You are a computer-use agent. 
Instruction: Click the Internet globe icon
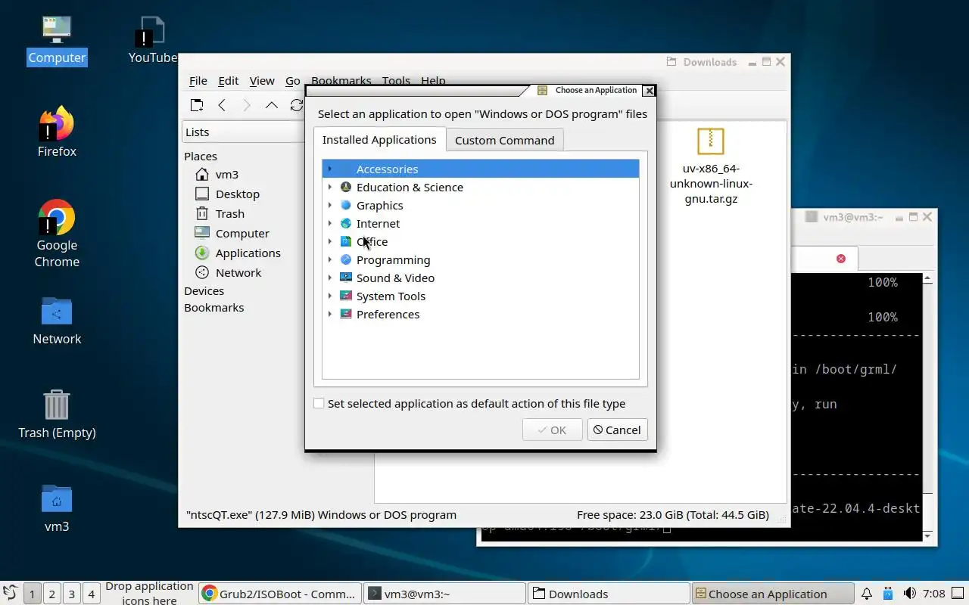(346, 223)
